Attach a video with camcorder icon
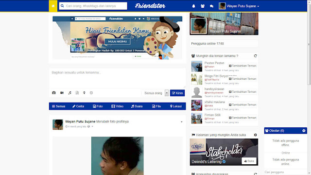The height and width of the screenshot is (175, 311). [x=62, y=93]
